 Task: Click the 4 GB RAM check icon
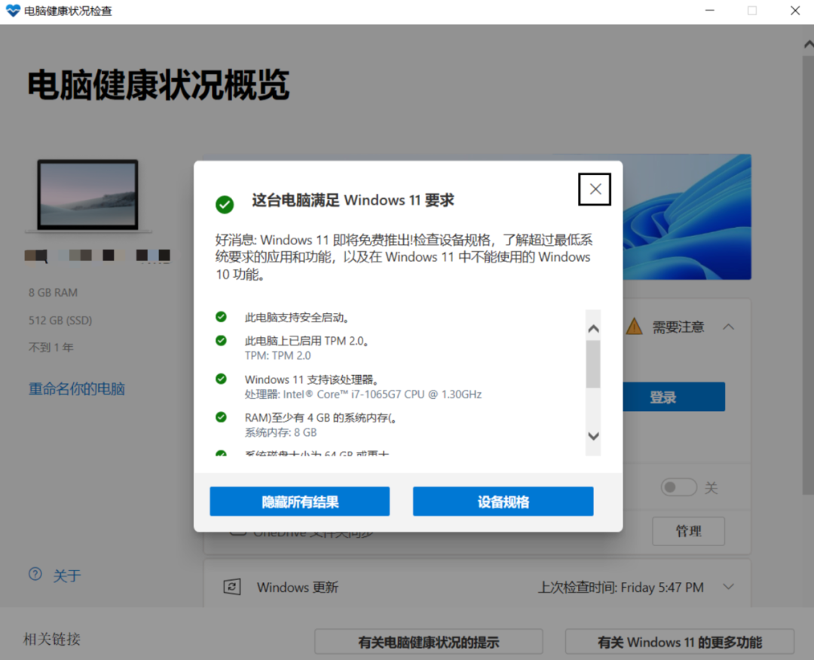[x=221, y=417]
